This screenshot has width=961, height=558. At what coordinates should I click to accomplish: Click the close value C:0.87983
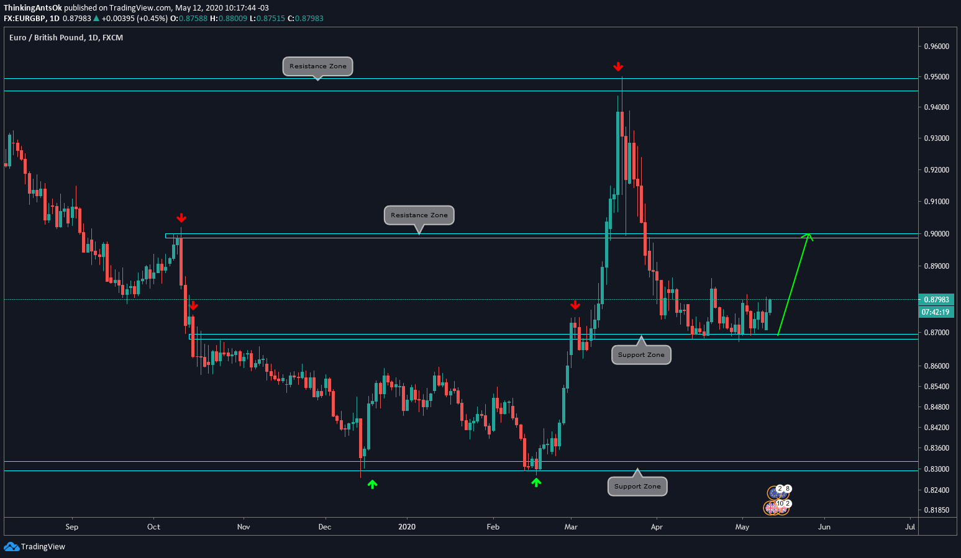pos(306,19)
